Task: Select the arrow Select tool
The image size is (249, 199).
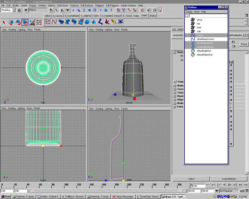Action: click(4, 22)
